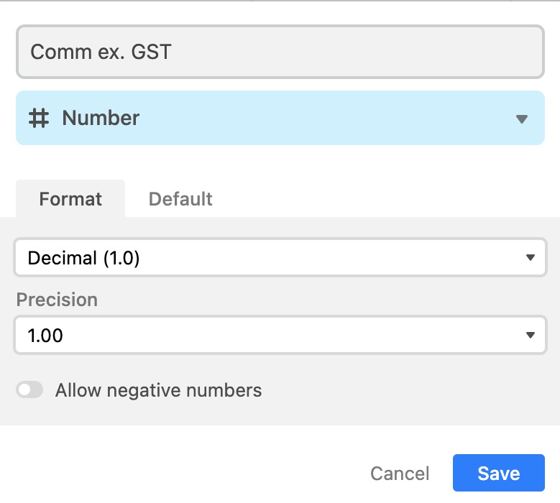Click the blue field type selector bar

[x=280, y=118]
